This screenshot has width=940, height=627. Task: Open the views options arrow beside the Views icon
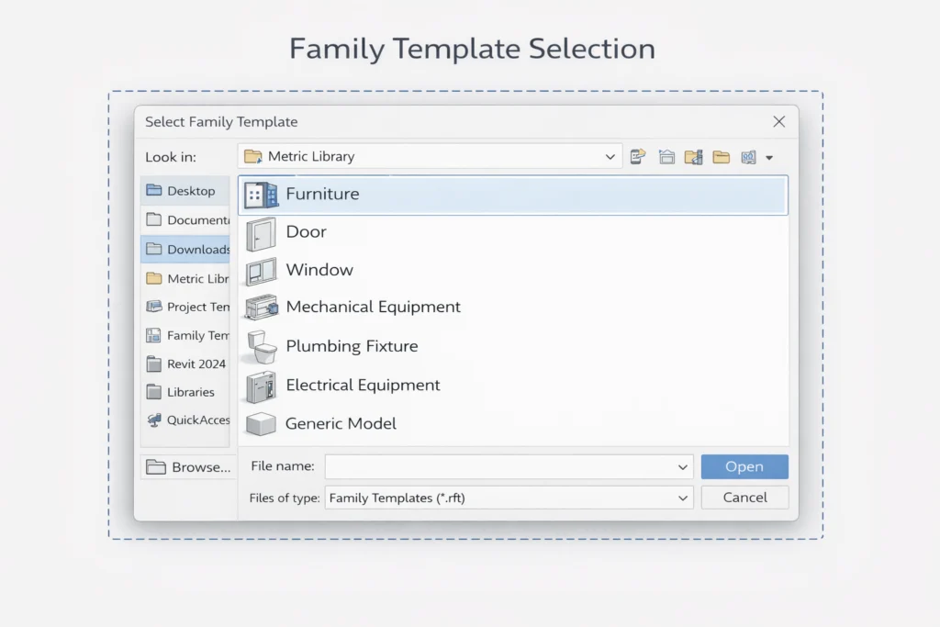[770, 156]
